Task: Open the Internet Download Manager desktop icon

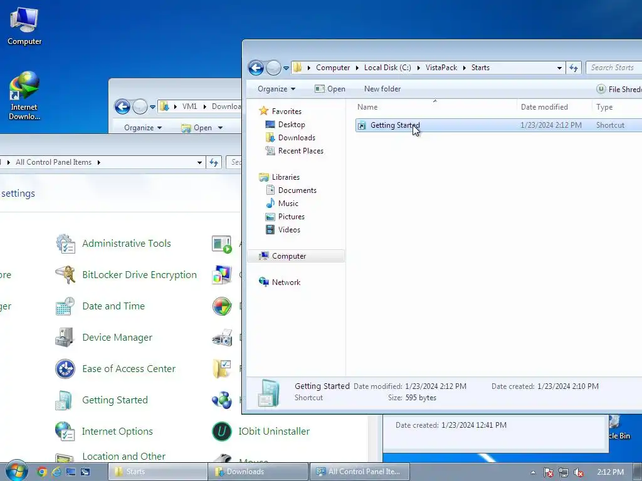Action: tap(24, 96)
